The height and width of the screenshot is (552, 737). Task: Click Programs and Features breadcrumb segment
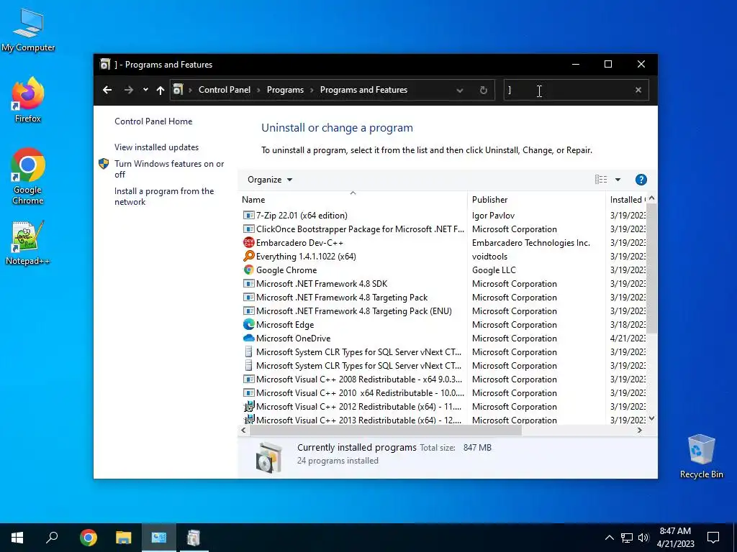tap(363, 90)
